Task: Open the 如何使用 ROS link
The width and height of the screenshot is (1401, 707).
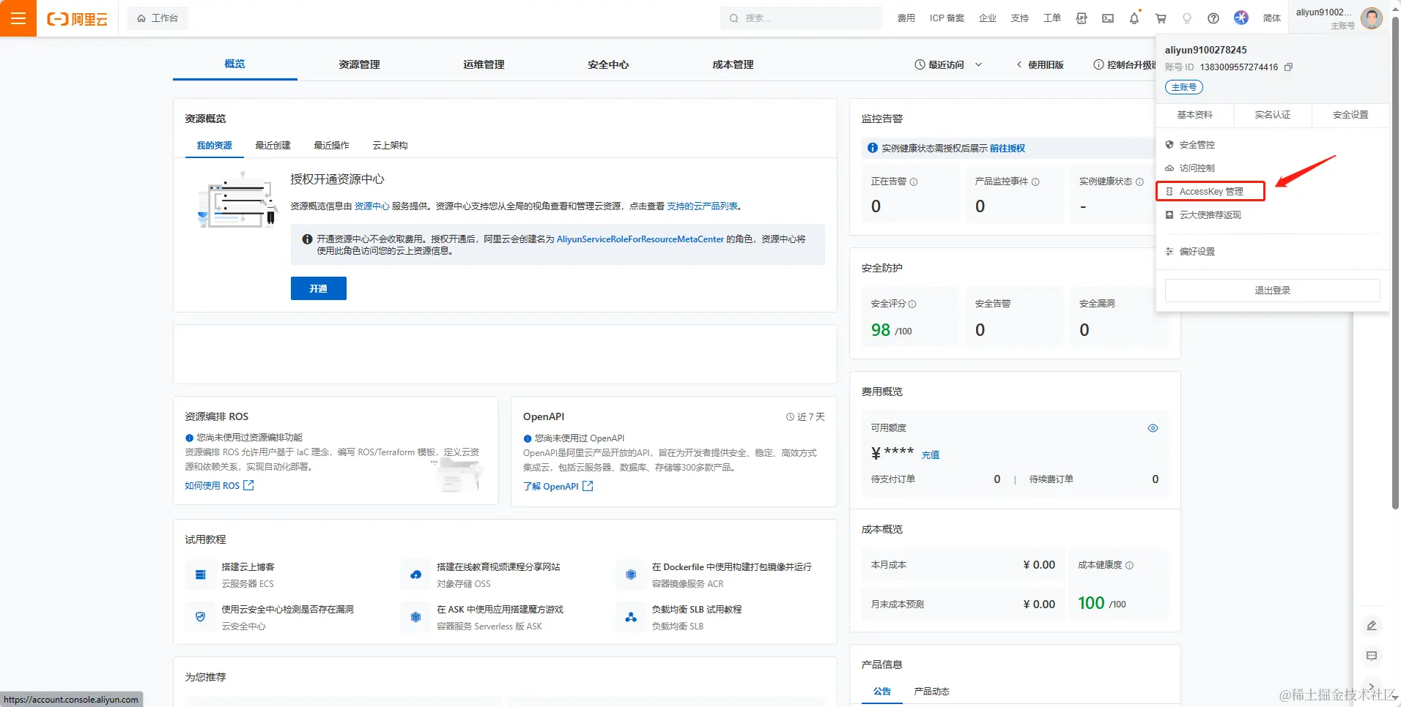Action: click(x=219, y=485)
